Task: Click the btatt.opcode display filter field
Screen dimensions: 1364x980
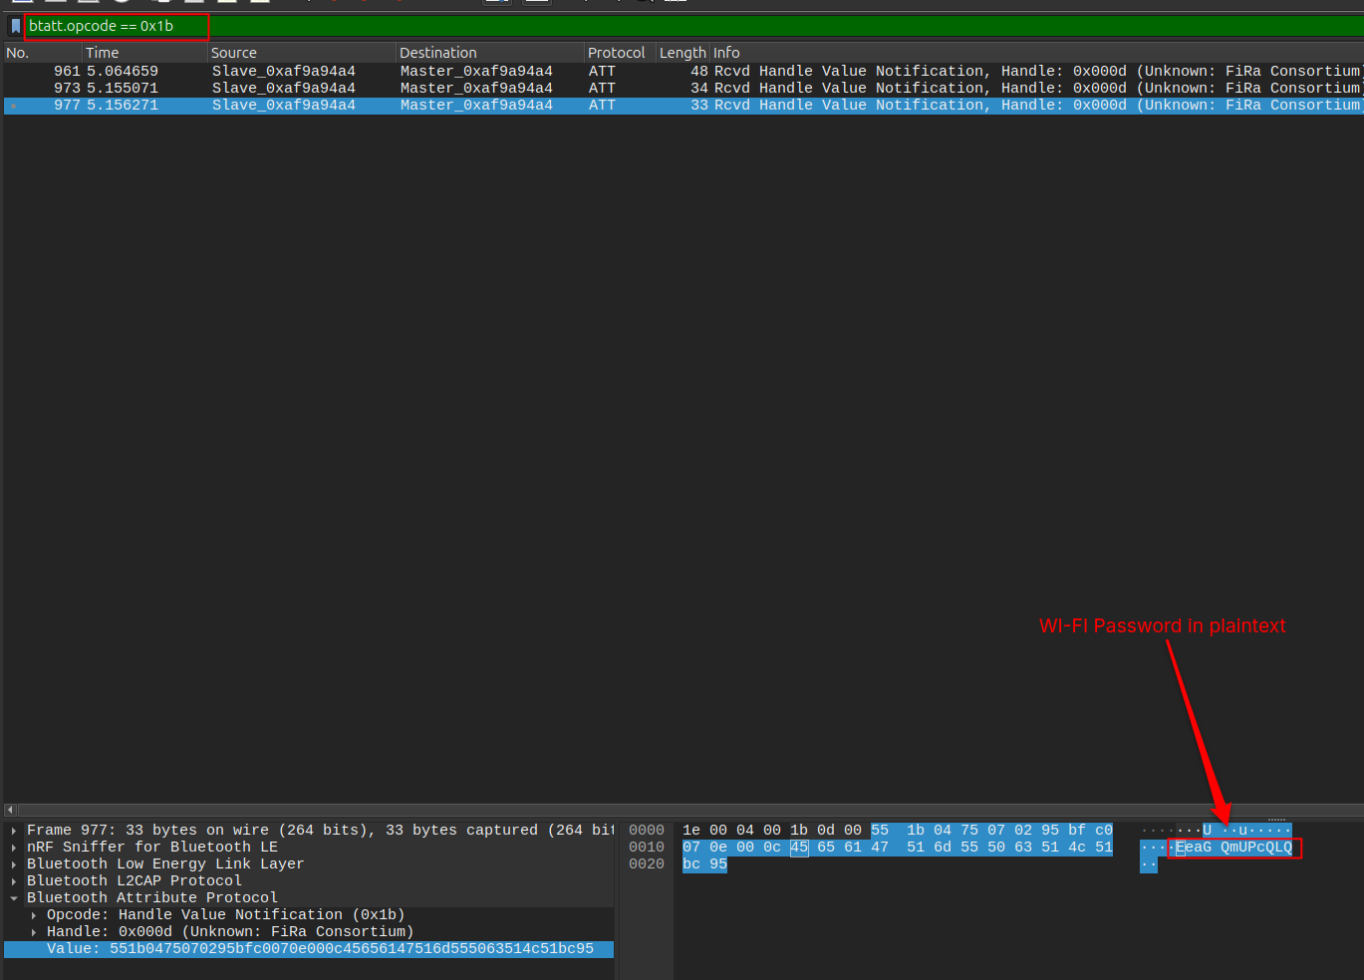Action: coord(693,26)
